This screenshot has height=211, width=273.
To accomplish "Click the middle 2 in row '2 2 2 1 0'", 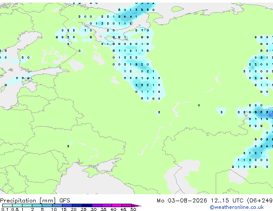I will (x=142, y=85).
